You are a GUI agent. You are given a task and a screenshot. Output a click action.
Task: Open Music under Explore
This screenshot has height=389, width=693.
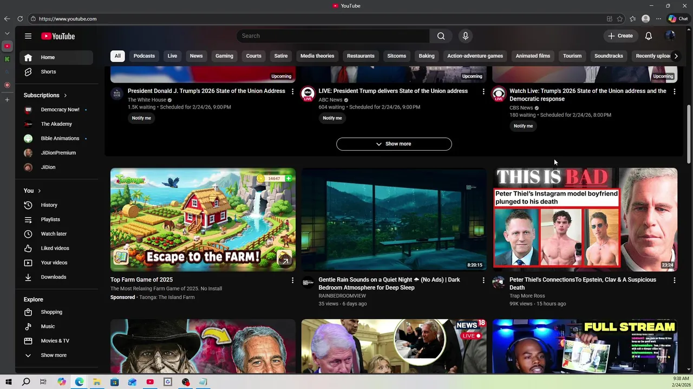coord(56,326)
